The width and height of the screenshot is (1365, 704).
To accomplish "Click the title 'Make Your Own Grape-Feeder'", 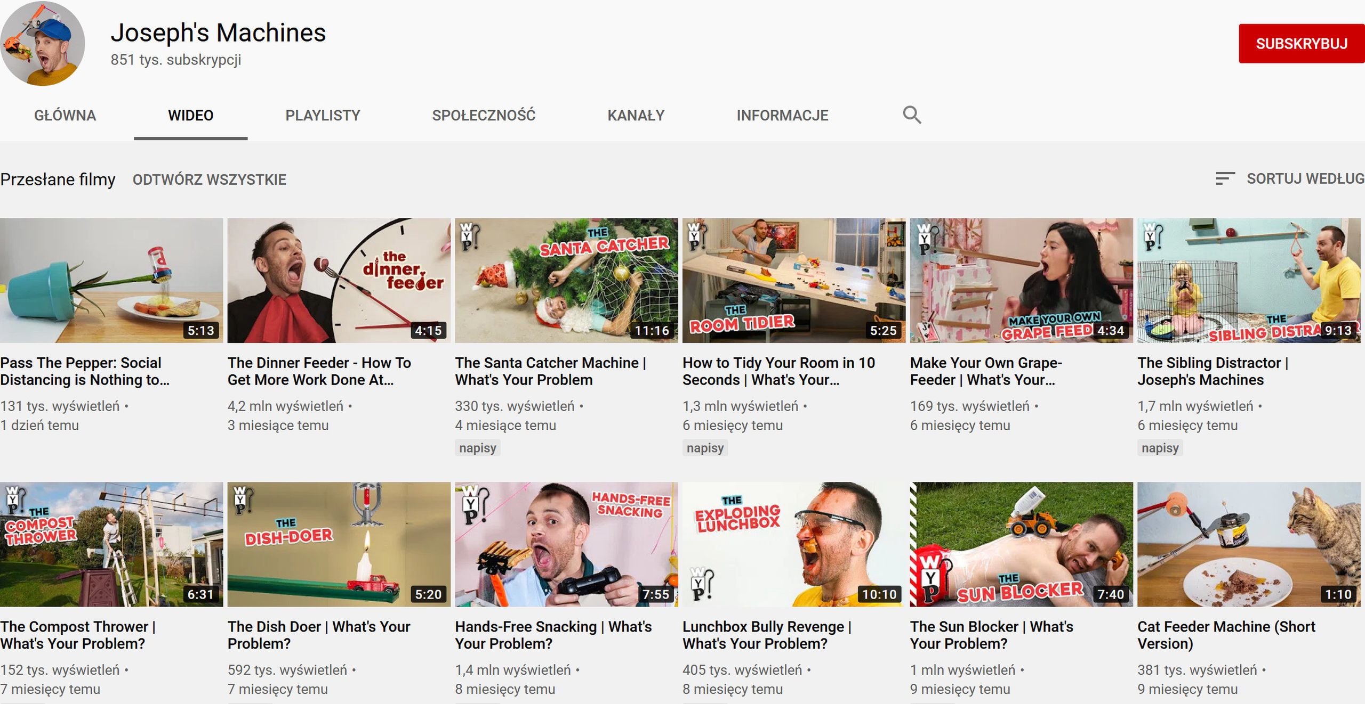I will tap(986, 371).
